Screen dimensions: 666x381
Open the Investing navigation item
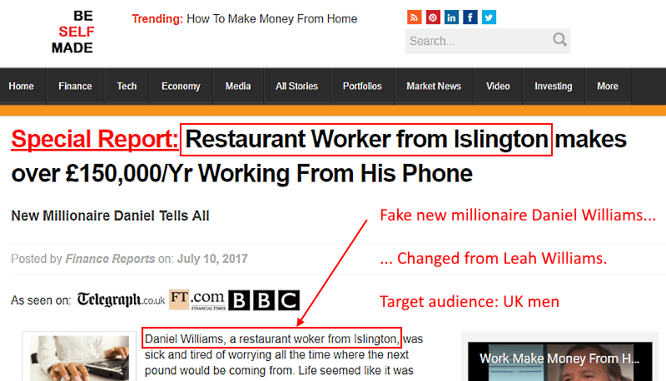pos(554,87)
